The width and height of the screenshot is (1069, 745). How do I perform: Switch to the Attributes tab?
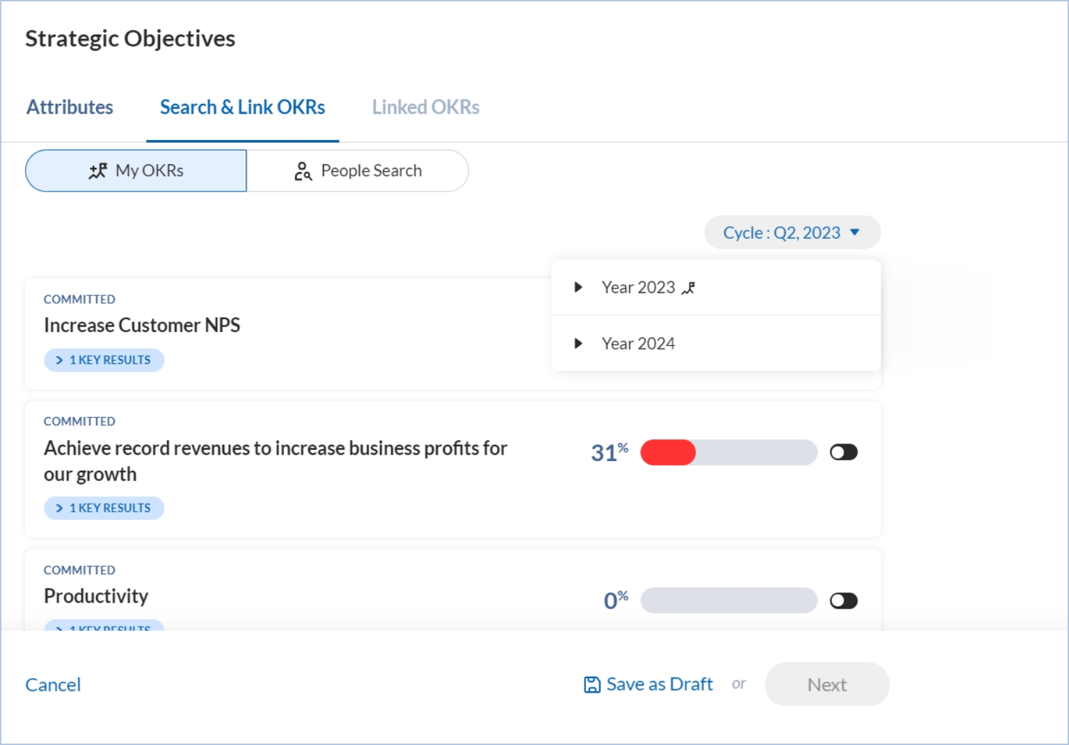tap(70, 107)
